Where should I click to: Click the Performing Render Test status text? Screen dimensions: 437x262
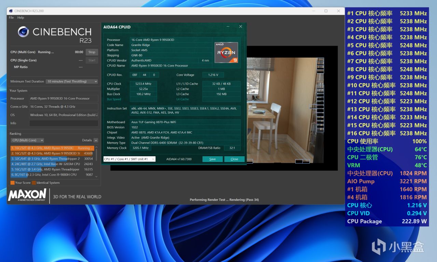point(224,200)
